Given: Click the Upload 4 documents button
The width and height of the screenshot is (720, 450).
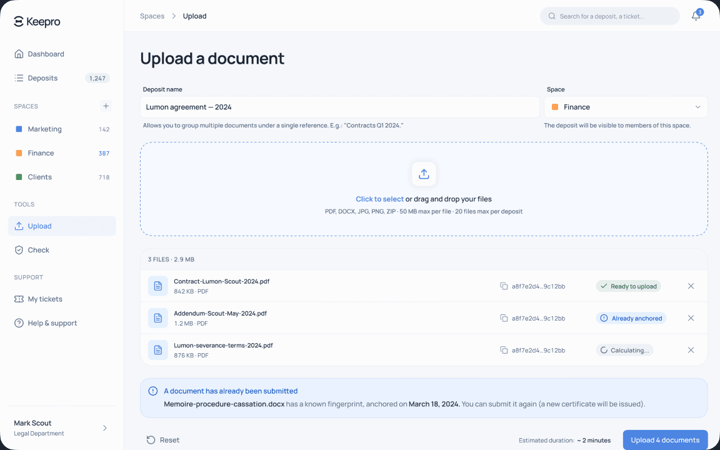Looking at the screenshot, I should 665,440.
